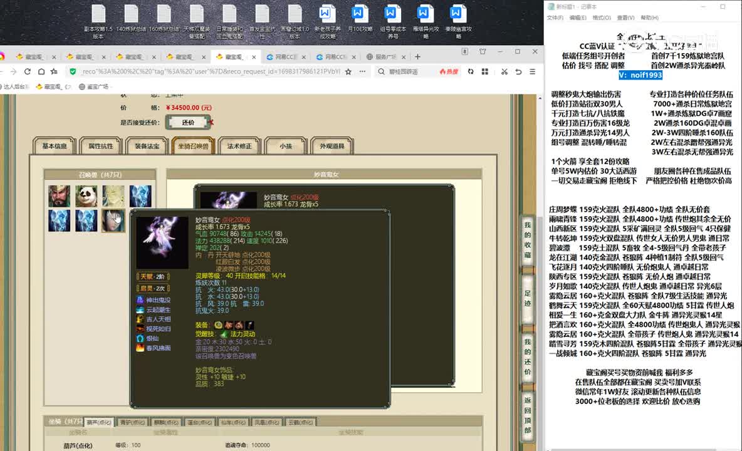
Task: Open the address bar more options dots
Action: coord(362,71)
